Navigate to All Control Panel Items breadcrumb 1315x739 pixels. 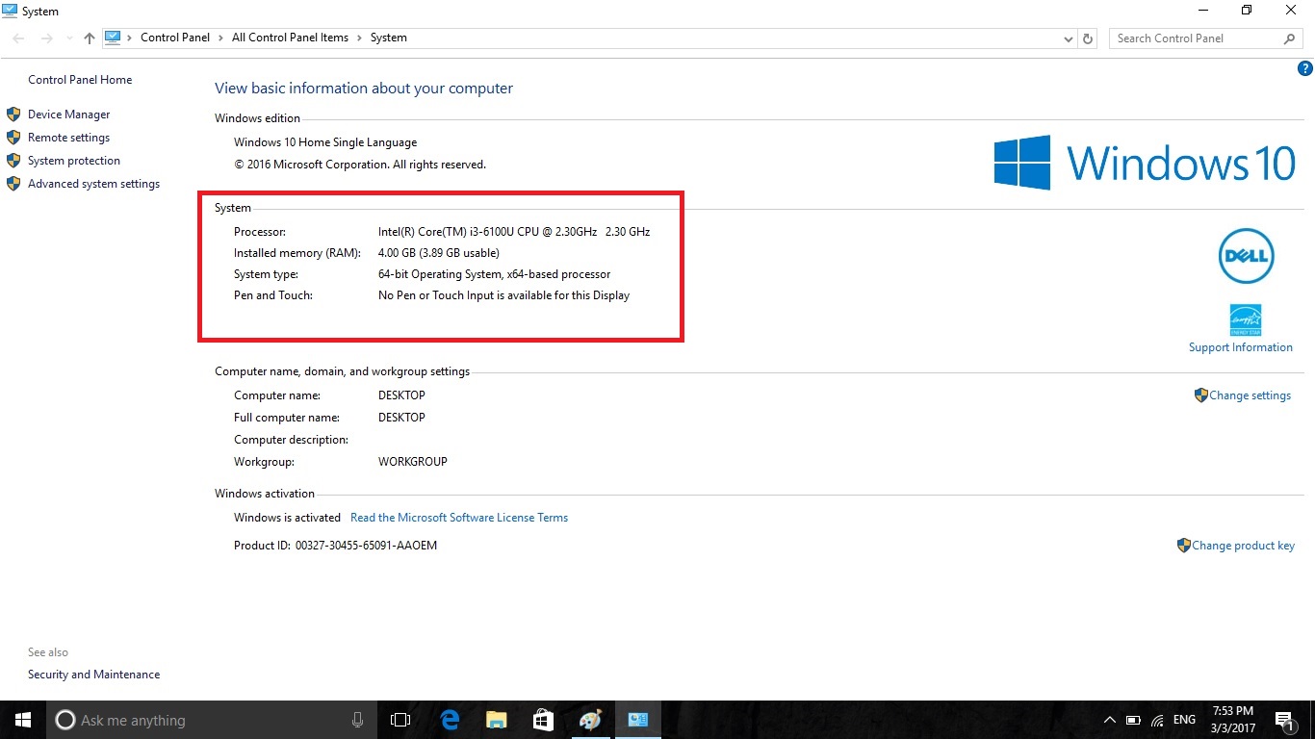click(x=290, y=38)
